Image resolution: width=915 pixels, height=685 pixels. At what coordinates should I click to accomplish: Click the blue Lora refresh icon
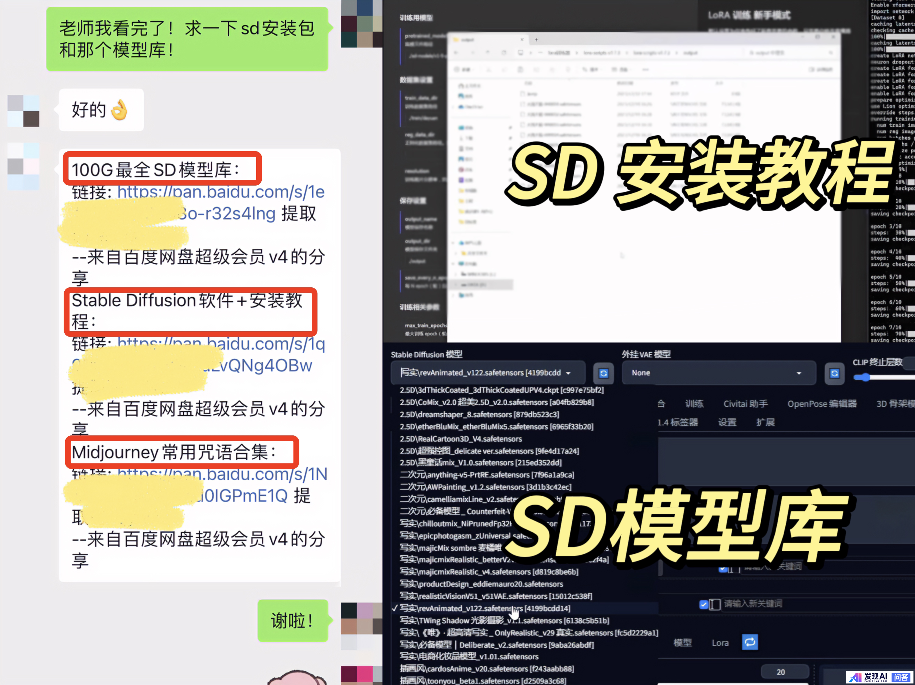coord(750,642)
